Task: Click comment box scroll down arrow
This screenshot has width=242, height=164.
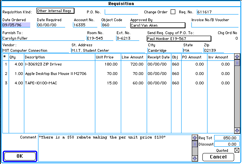Action: 194,159
